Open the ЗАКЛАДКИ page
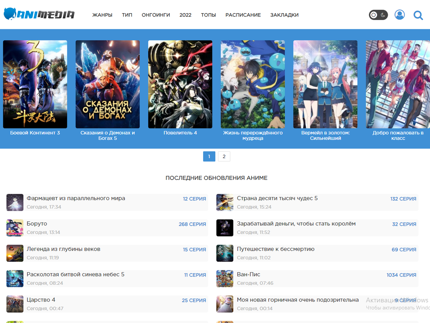The width and height of the screenshot is (430, 323). (285, 15)
